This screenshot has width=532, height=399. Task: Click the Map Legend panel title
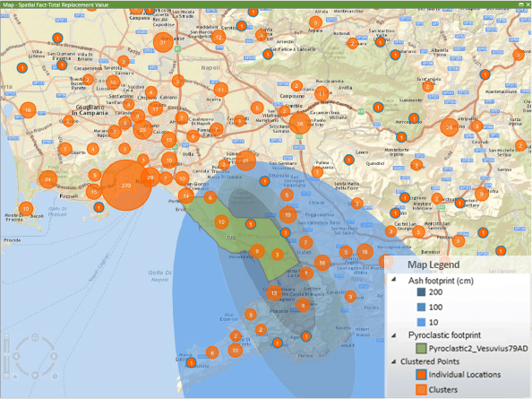click(433, 265)
